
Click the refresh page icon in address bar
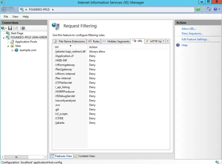coord(198,9)
